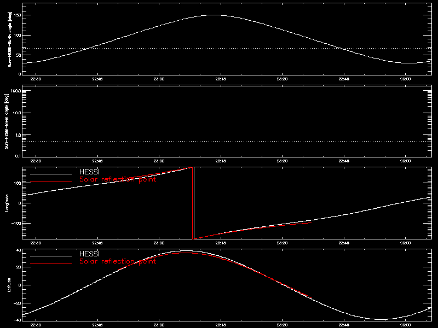The height and width of the screenshot is (328, 438).
Task: Click the 22:45 time label under Moon angle plot
Action: 97,161
